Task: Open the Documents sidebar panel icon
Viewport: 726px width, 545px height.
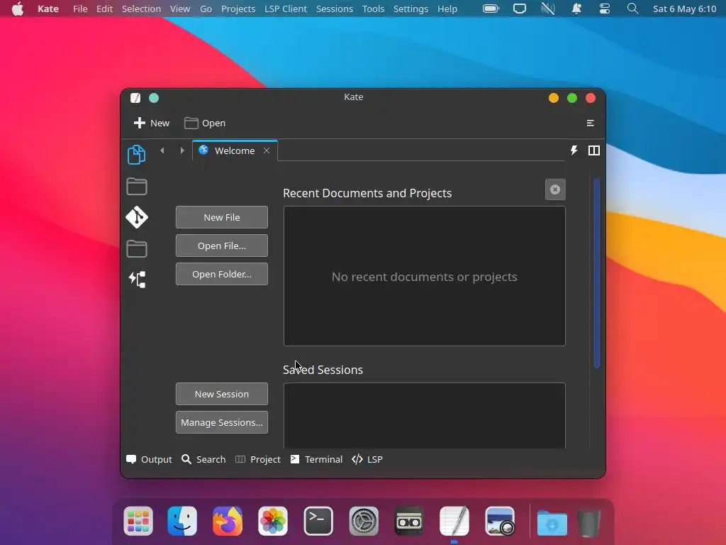Action: click(137, 155)
